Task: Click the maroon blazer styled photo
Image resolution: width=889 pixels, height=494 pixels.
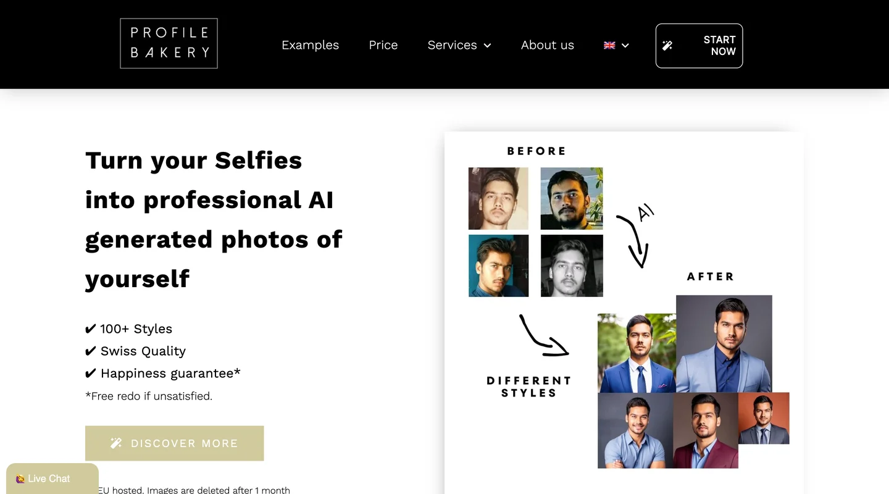Action: click(x=706, y=430)
